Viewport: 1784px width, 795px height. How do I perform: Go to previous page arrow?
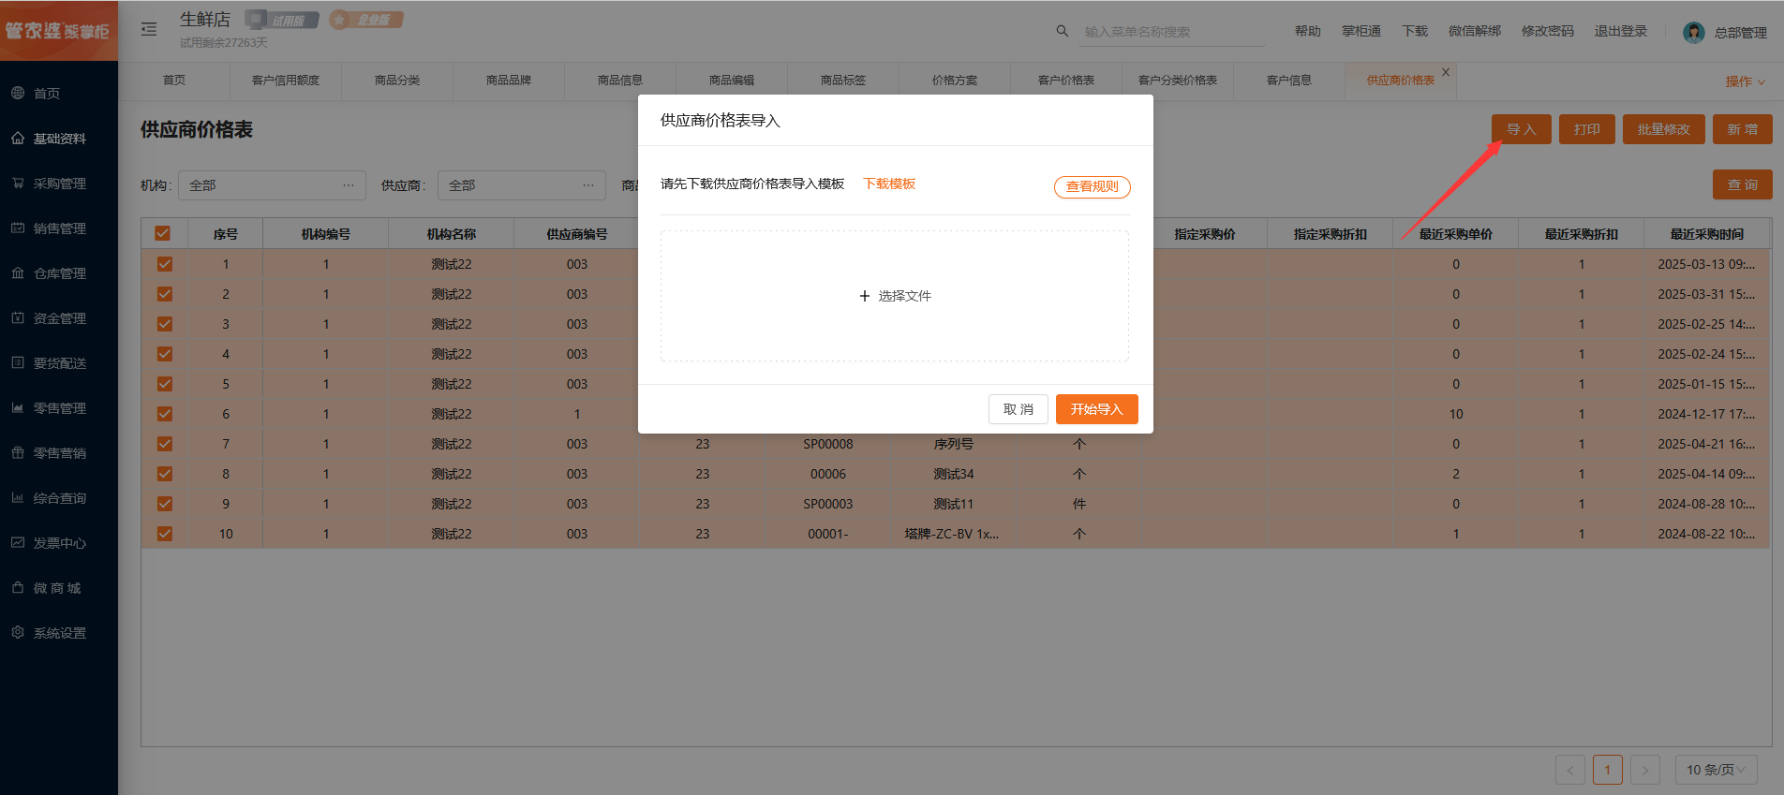[x=1570, y=770]
